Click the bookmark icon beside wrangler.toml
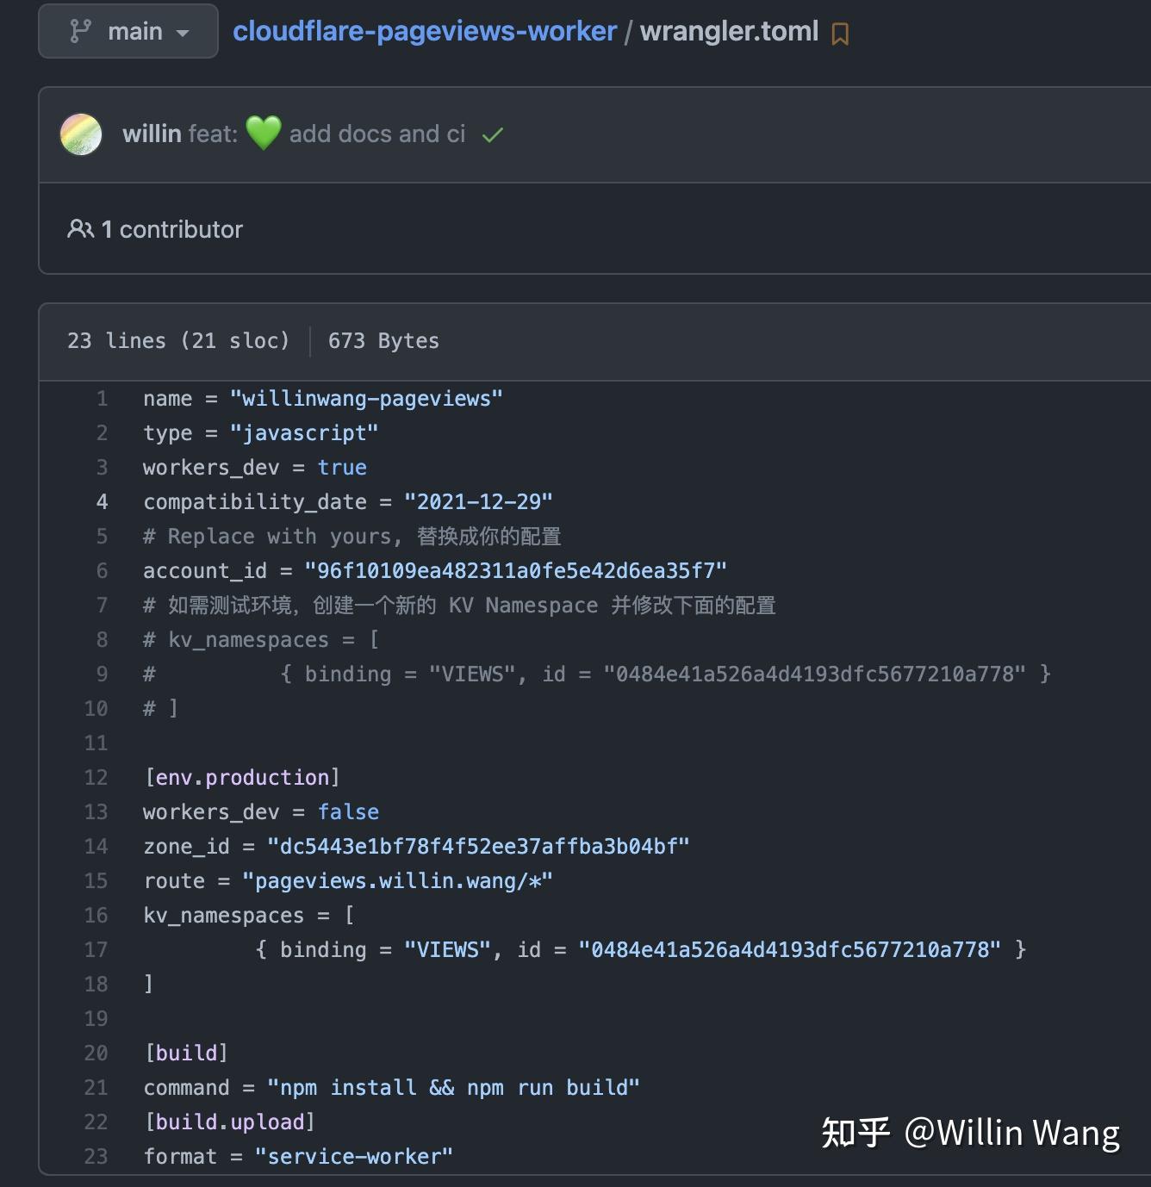 coord(838,32)
